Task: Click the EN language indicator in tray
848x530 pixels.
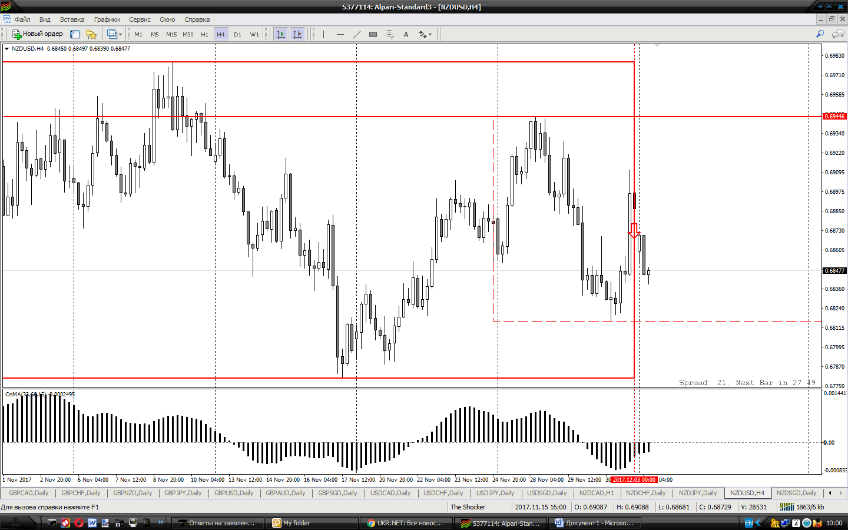Action: tap(748, 523)
